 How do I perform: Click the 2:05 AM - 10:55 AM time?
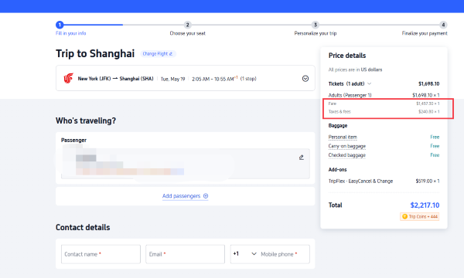coord(214,79)
